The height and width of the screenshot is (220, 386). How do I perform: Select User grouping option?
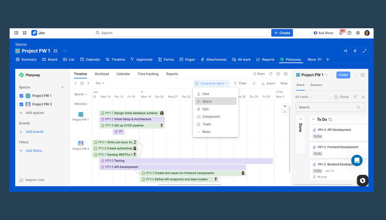pos(216,94)
